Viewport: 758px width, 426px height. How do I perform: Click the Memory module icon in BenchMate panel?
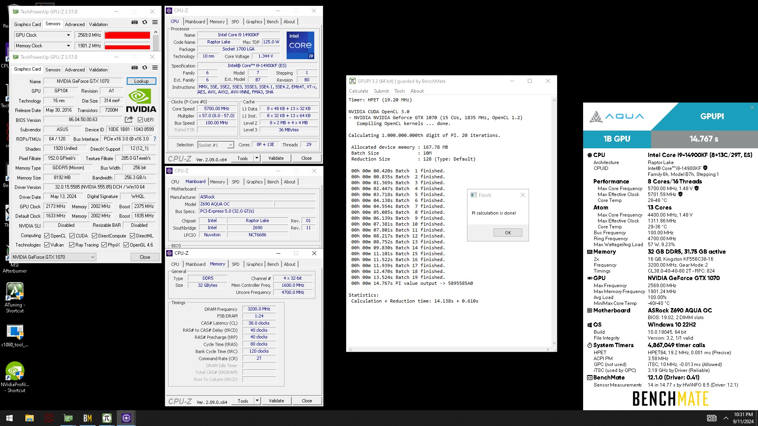click(x=589, y=252)
